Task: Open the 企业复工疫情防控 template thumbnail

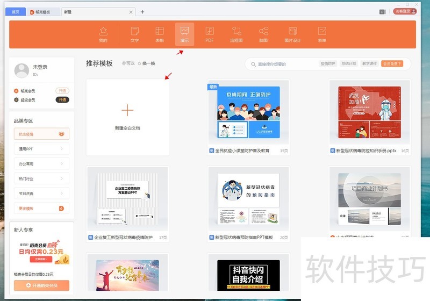Action: click(127, 199)
